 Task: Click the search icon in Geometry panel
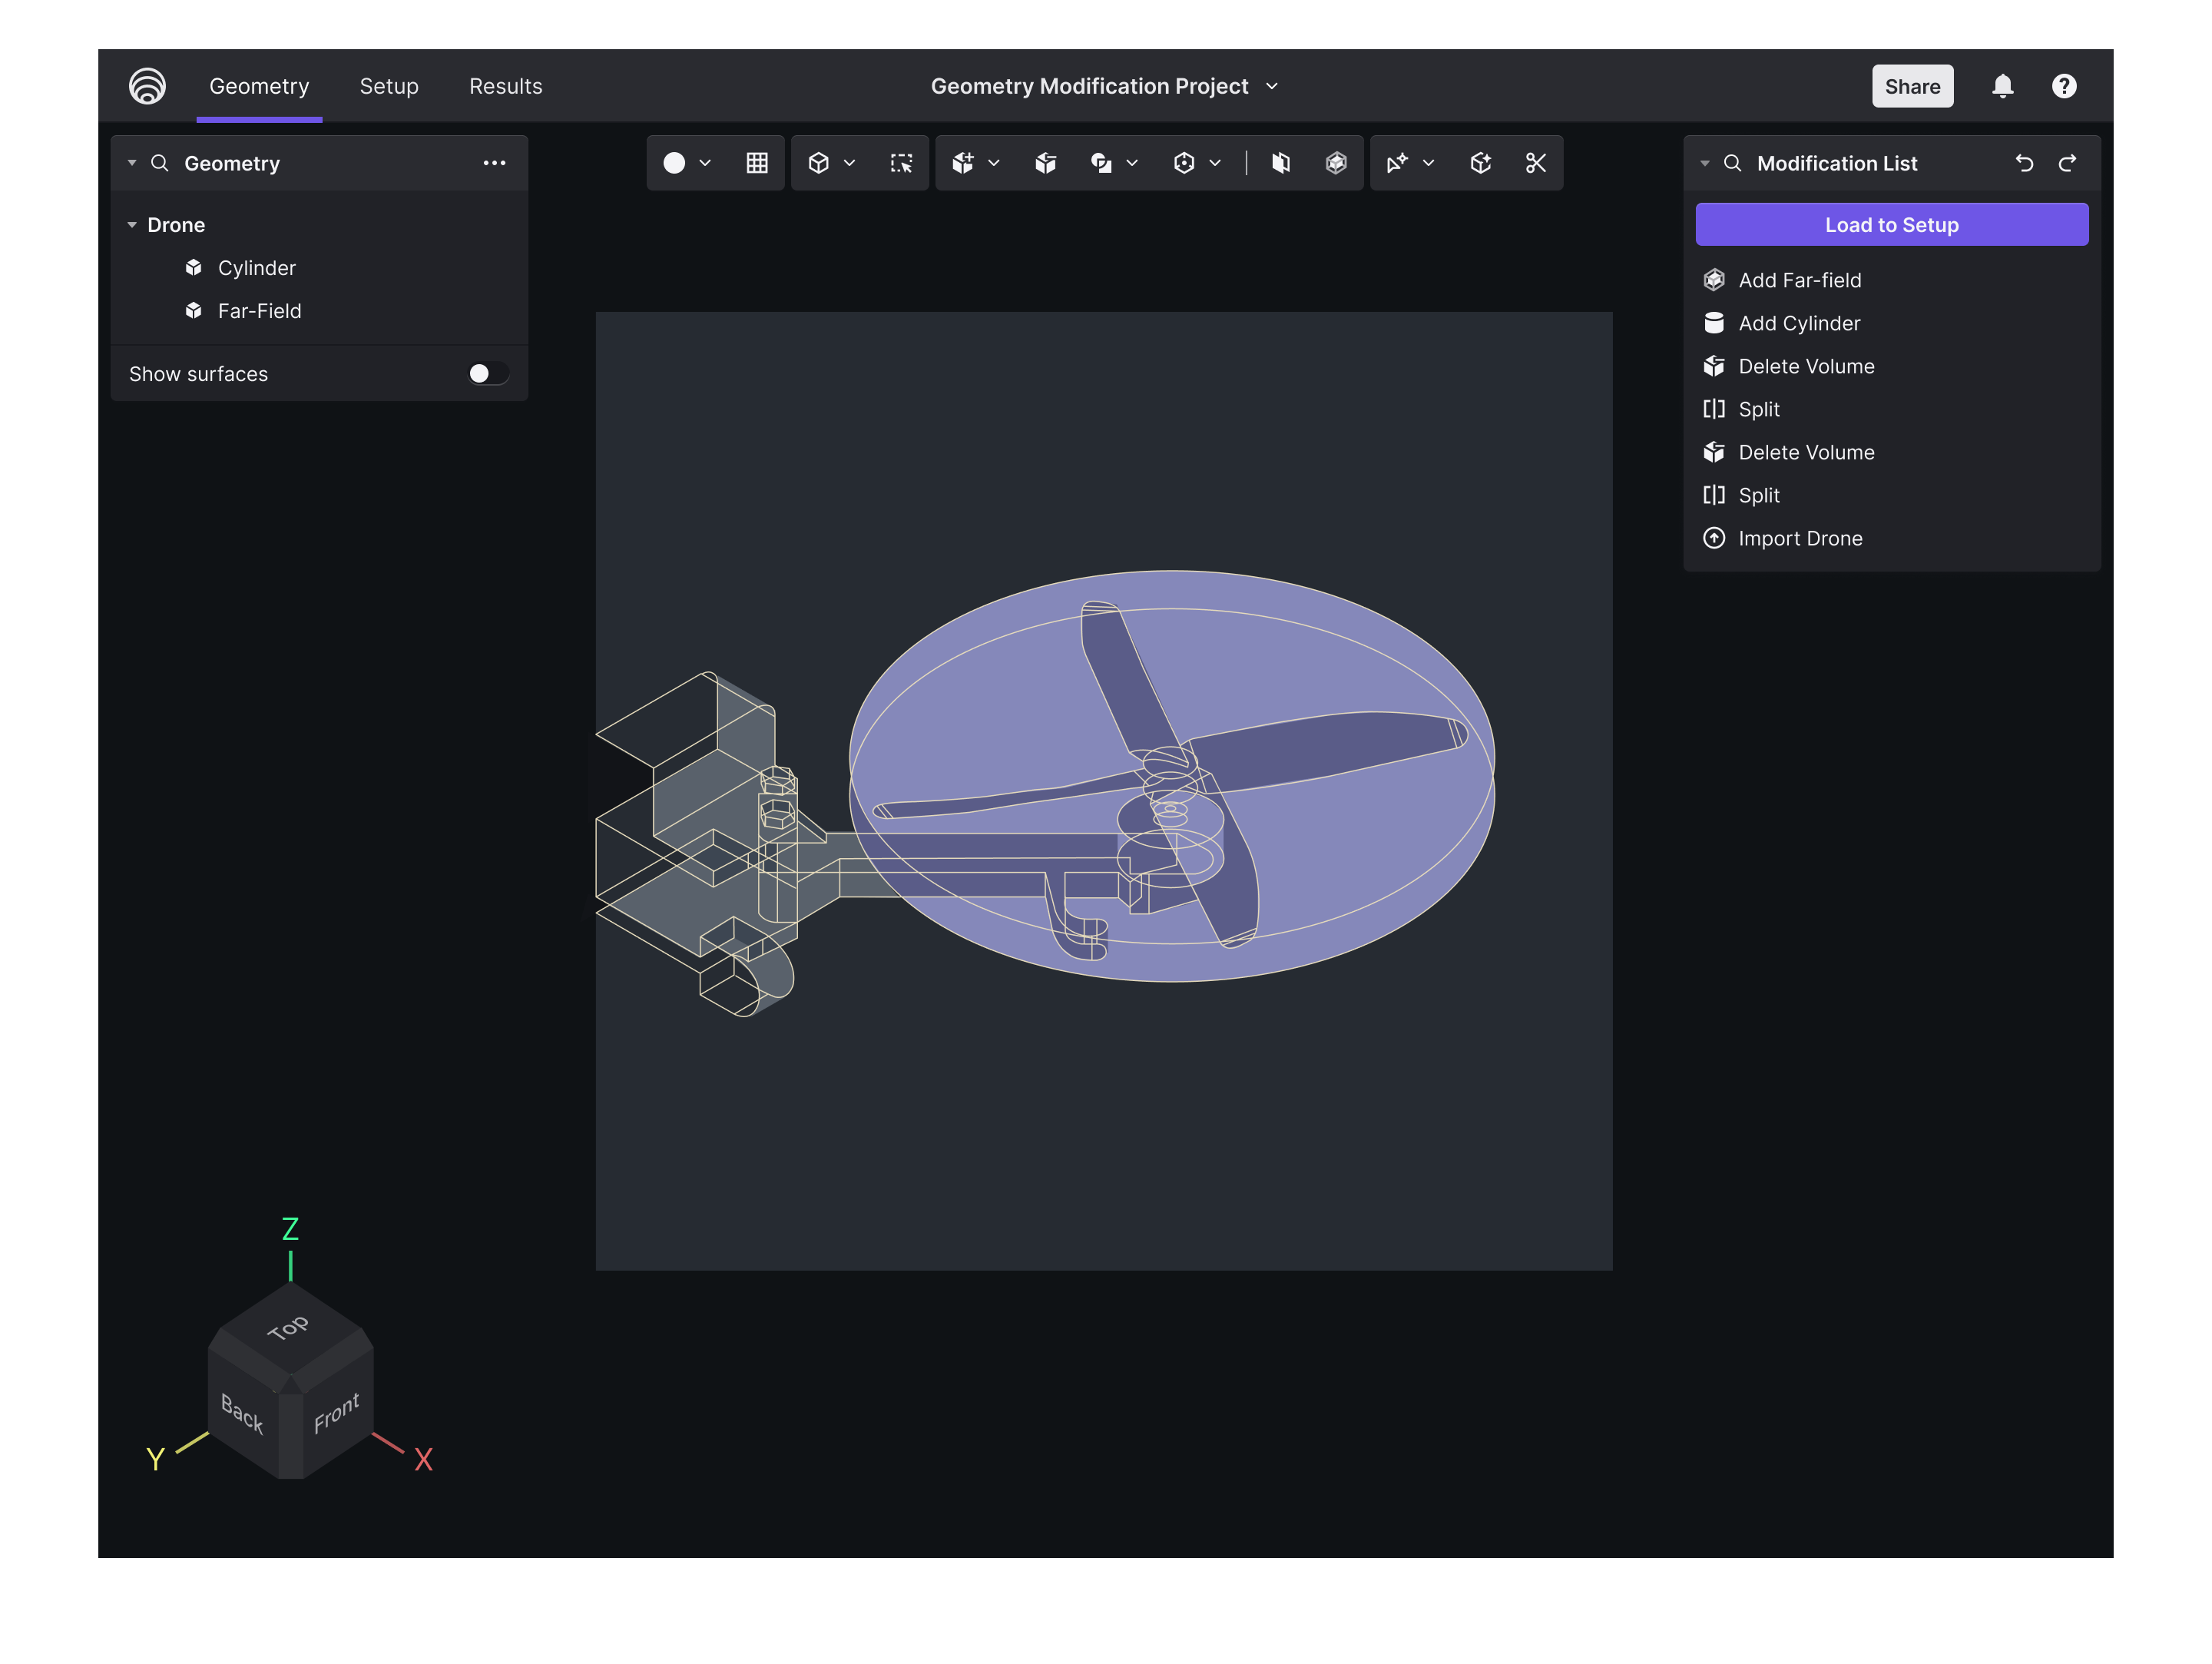[159, 163]
